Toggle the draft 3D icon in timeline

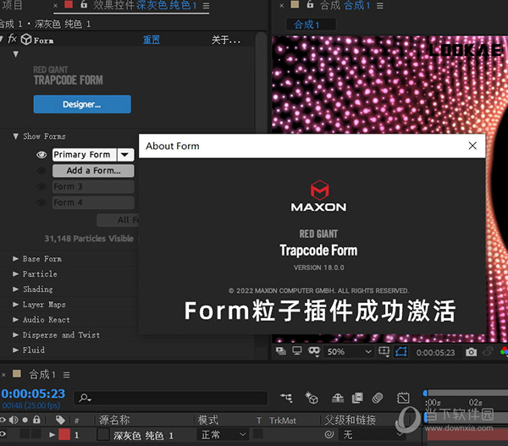[x=312, y=398]
